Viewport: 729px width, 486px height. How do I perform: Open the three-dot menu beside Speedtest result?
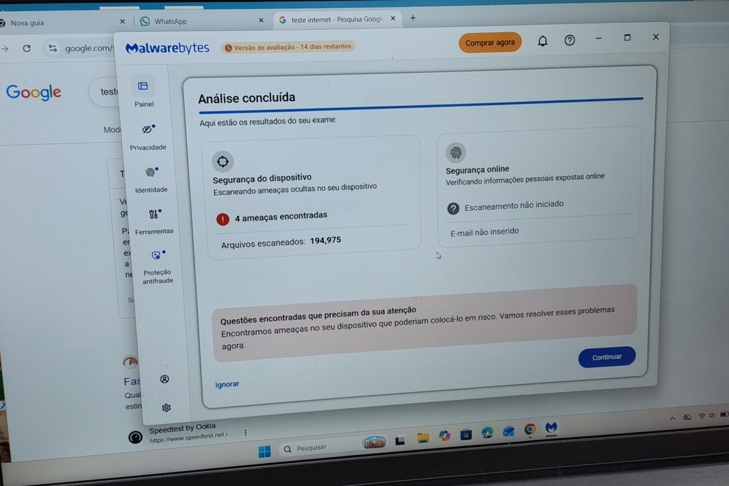coord(246,433)
